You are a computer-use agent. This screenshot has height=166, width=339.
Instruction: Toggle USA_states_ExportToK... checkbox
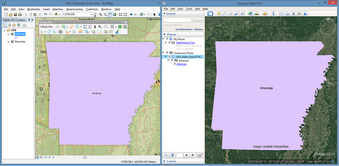click(170, 57)
